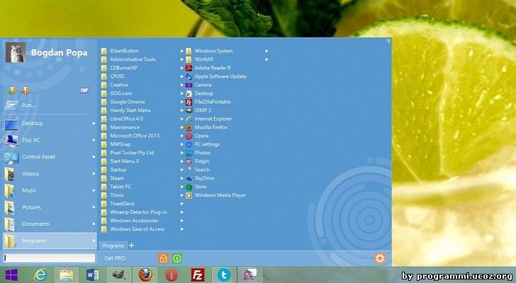
Task: Open Windows Media Player entry
Action: [220, 195]
